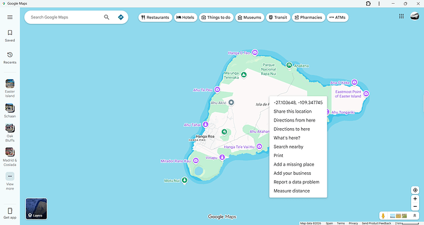Click the Vinapu marker
Viewport: 424px width, 225px height.
222,157
